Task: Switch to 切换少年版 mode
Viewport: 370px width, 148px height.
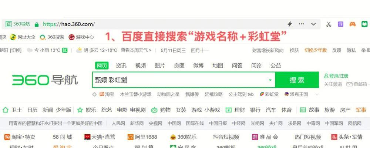Action: point(316,50)
